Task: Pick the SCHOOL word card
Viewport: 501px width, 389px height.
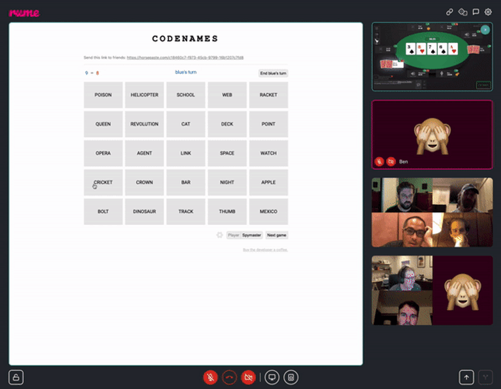Action: (x=186, y=95)
